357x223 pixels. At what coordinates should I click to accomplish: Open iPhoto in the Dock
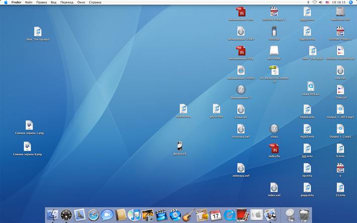point(148,215)
